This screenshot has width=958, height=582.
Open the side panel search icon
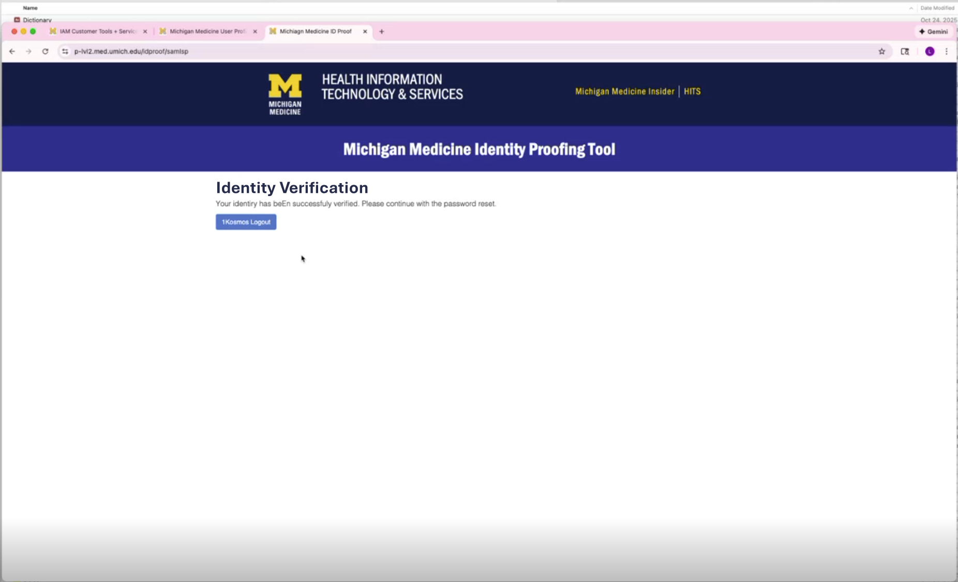point(905,51)
